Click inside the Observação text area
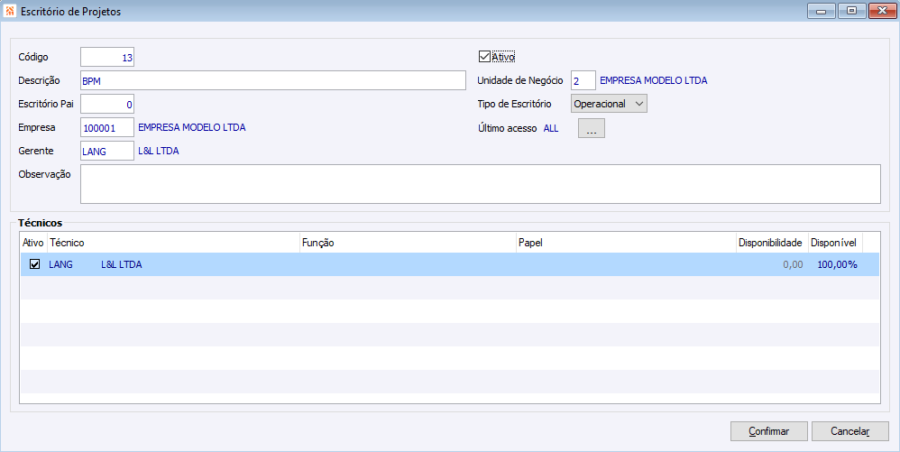 (x=481, y=184)
